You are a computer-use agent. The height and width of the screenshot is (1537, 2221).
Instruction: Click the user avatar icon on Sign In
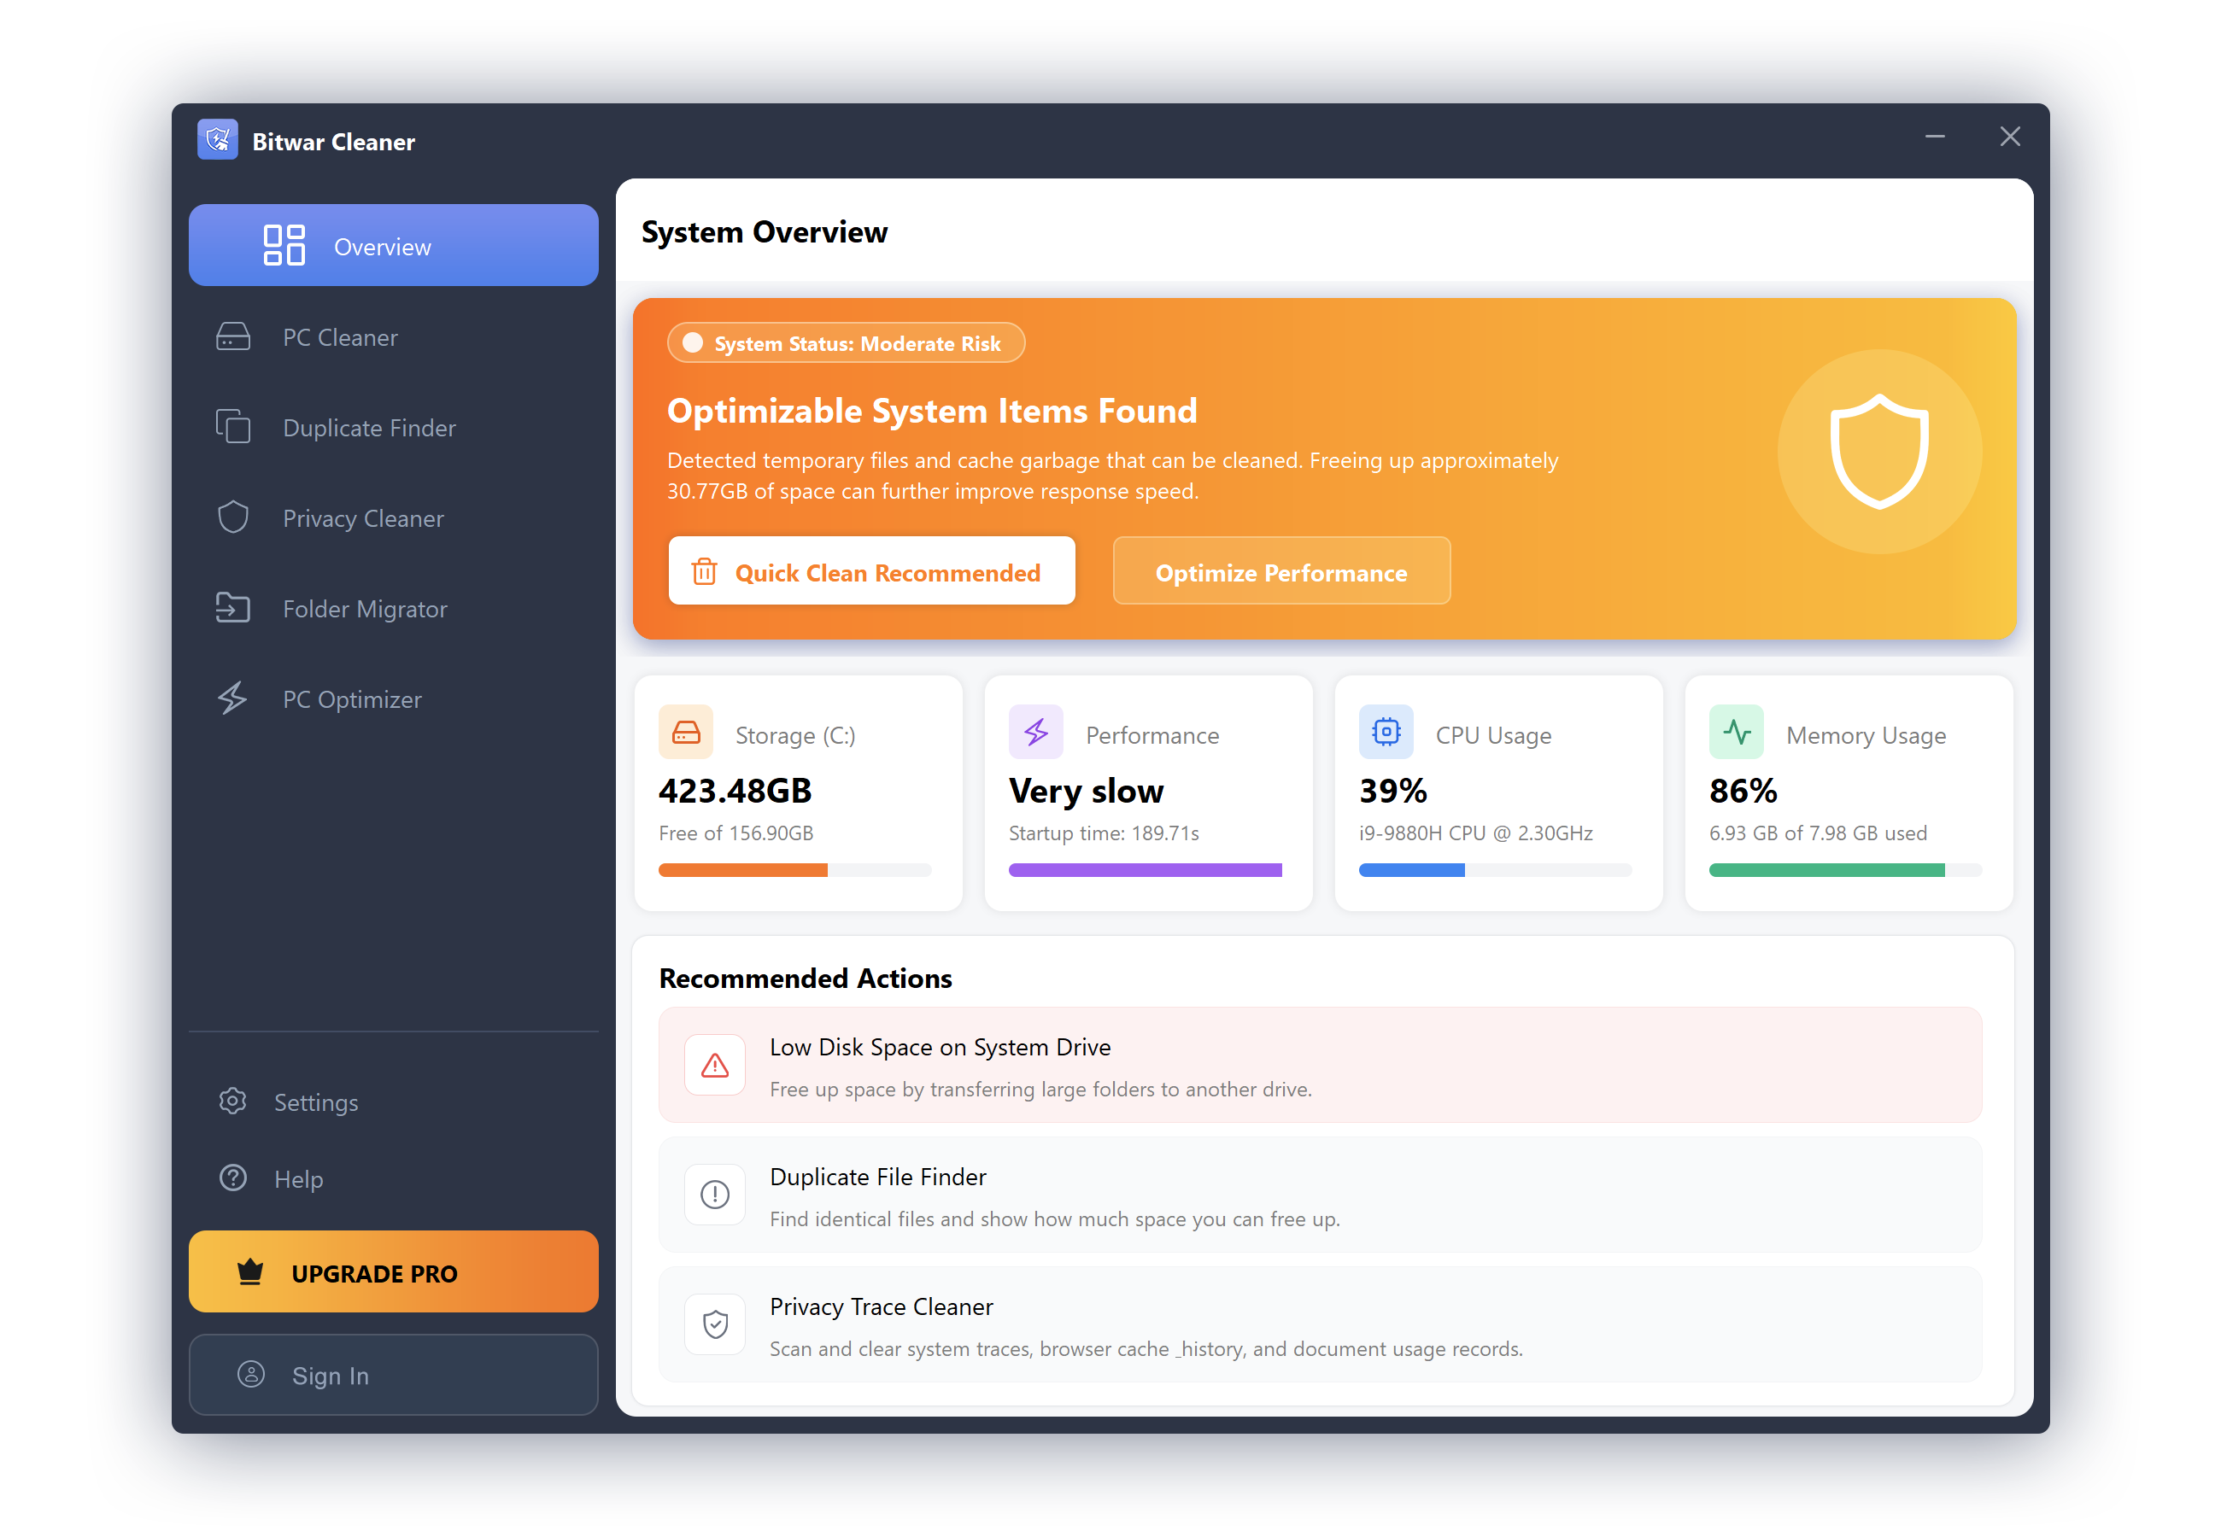pyautogui.click(x=251, y=1374)
